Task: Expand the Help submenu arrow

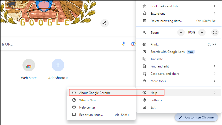Action: click(x=215, y=93)
